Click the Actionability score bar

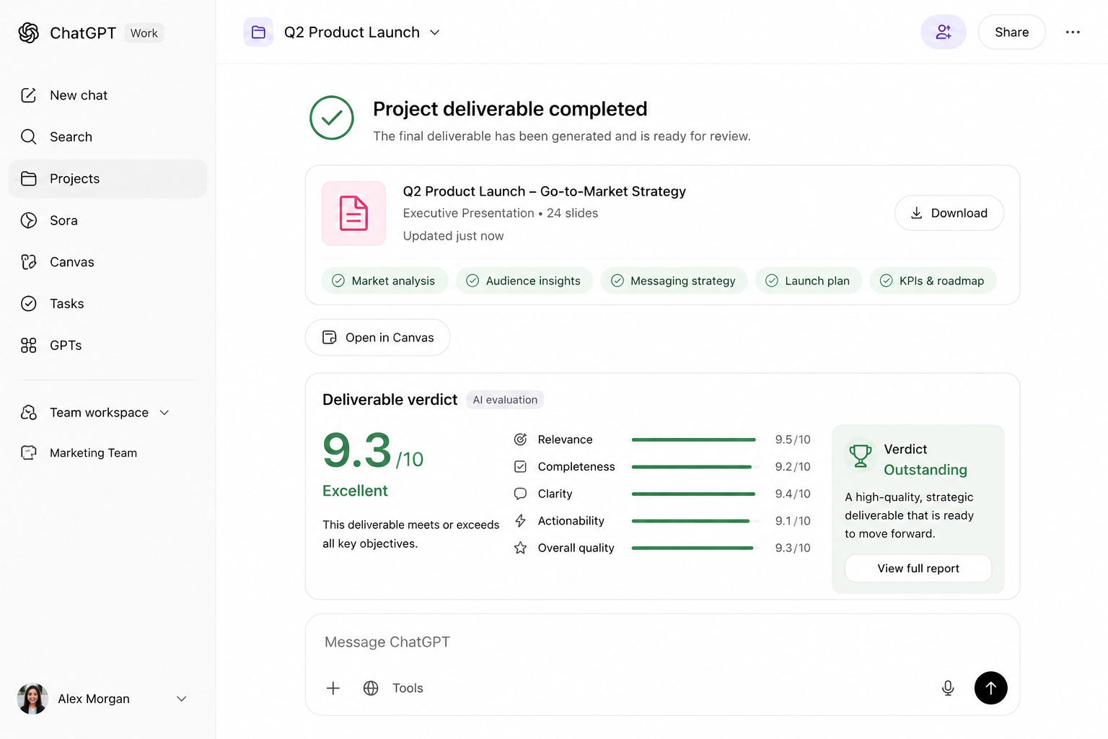(695, 521)
